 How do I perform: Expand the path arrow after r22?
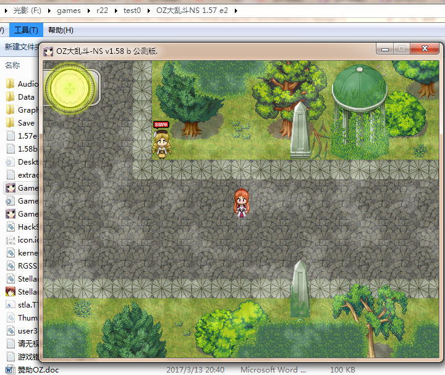click(116, 11)
